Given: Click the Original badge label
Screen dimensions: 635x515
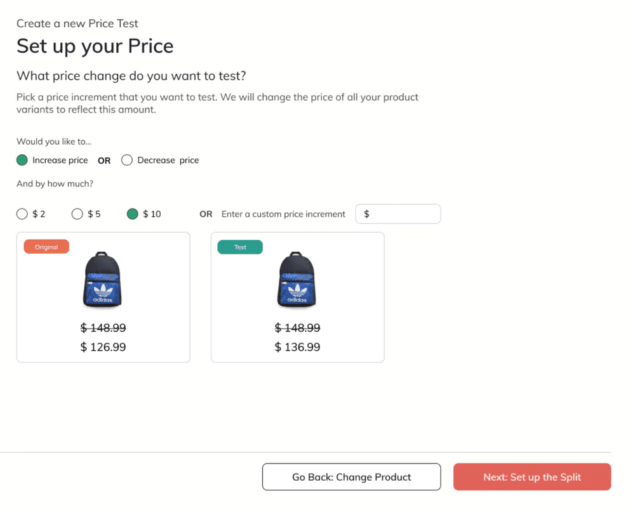Looking at the screenshot, I should [46, 247].
